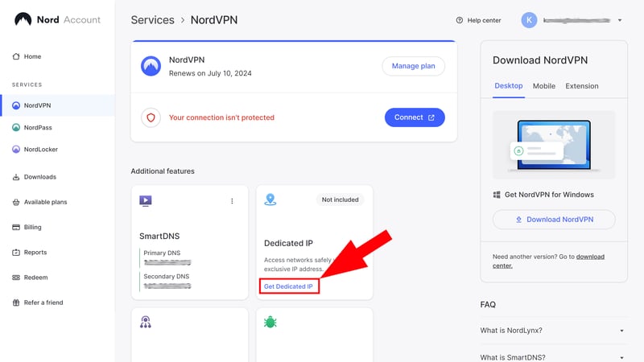Expand the What is NordLynx? FAQ

(x=554, y=331)
